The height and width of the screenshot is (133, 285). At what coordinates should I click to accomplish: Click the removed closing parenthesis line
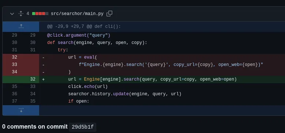click(70, 72)
